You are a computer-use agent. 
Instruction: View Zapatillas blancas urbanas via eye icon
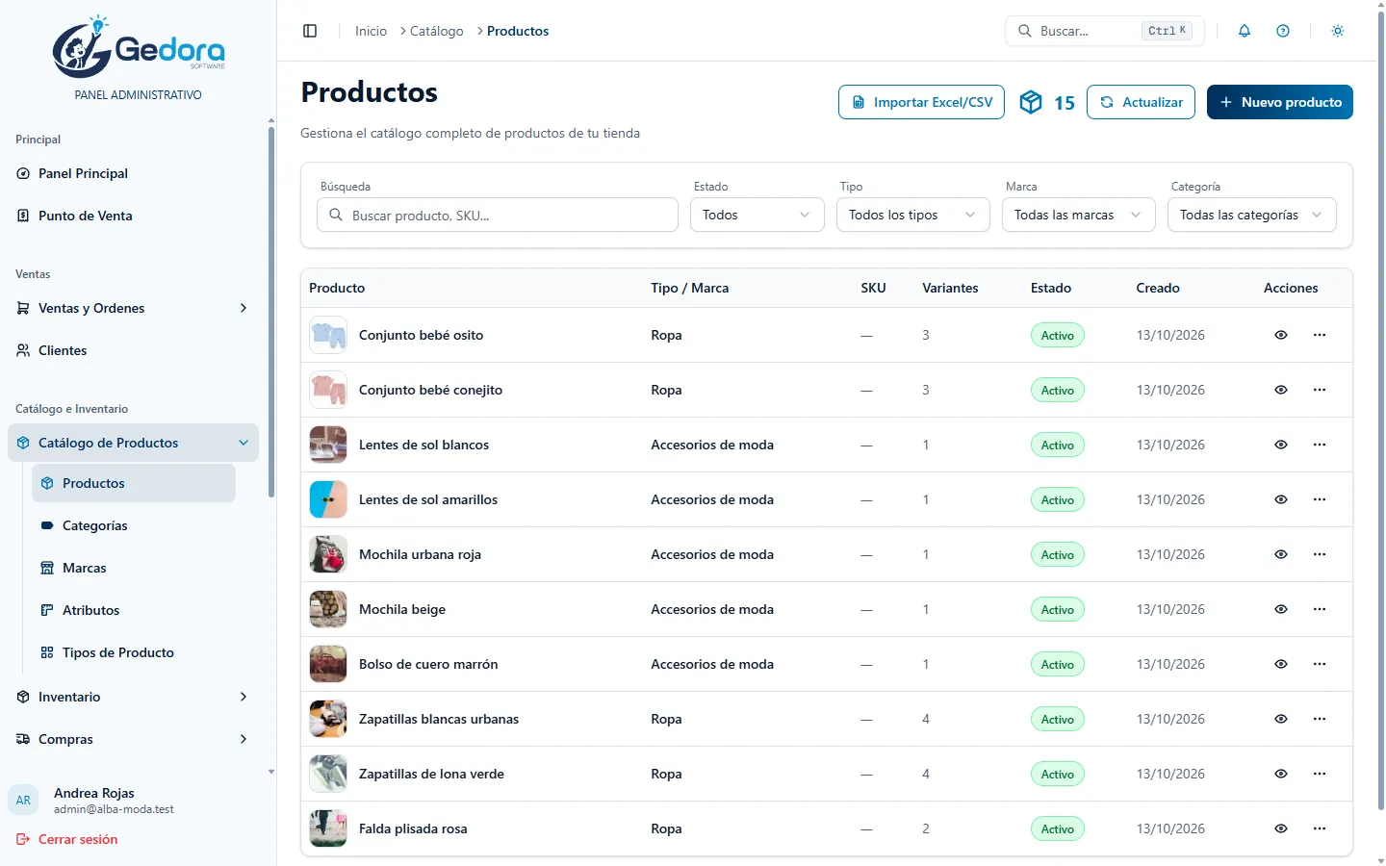tap(1281, 719)
